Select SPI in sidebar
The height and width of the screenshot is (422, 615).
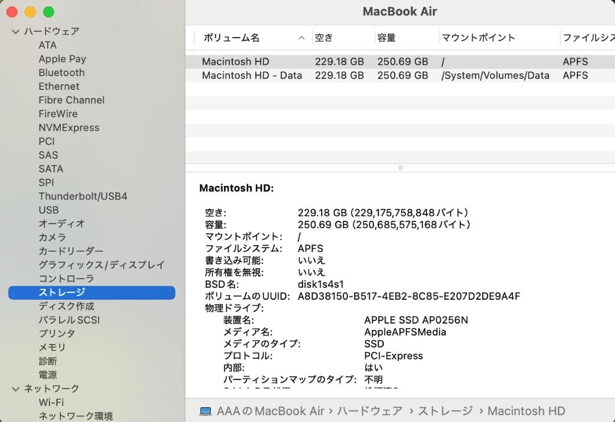click(46, 182)
